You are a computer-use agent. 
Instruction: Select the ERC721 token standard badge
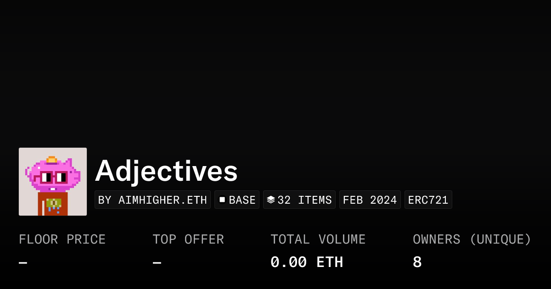[428, 200]
